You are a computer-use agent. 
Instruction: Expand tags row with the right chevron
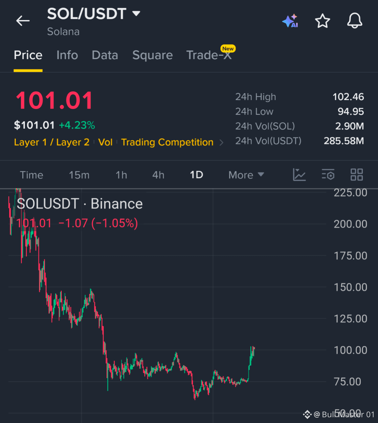tap(221, 143)
